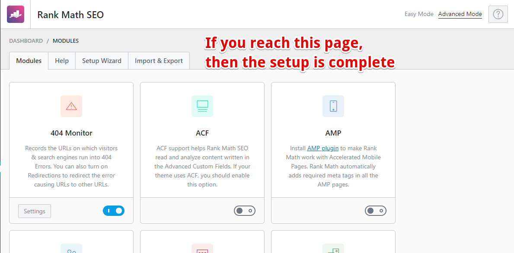Enable the ACF module toggle

[245, 211]
